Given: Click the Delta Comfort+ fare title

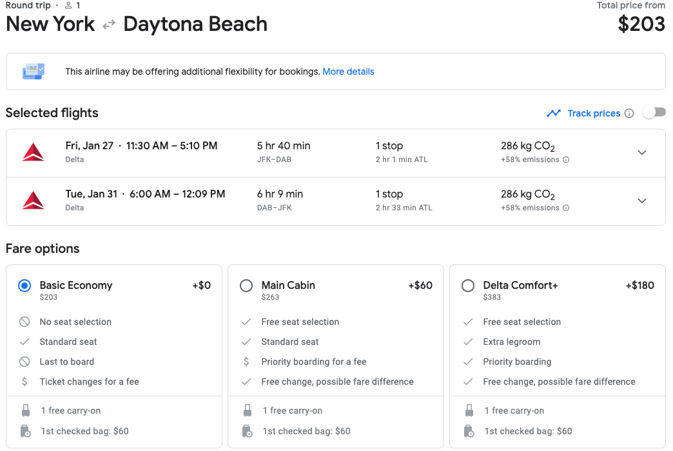Looking at the screenshot, I should 520,285.
